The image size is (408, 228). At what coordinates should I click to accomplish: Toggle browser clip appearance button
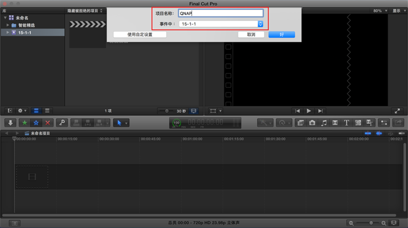coord(194,111)
